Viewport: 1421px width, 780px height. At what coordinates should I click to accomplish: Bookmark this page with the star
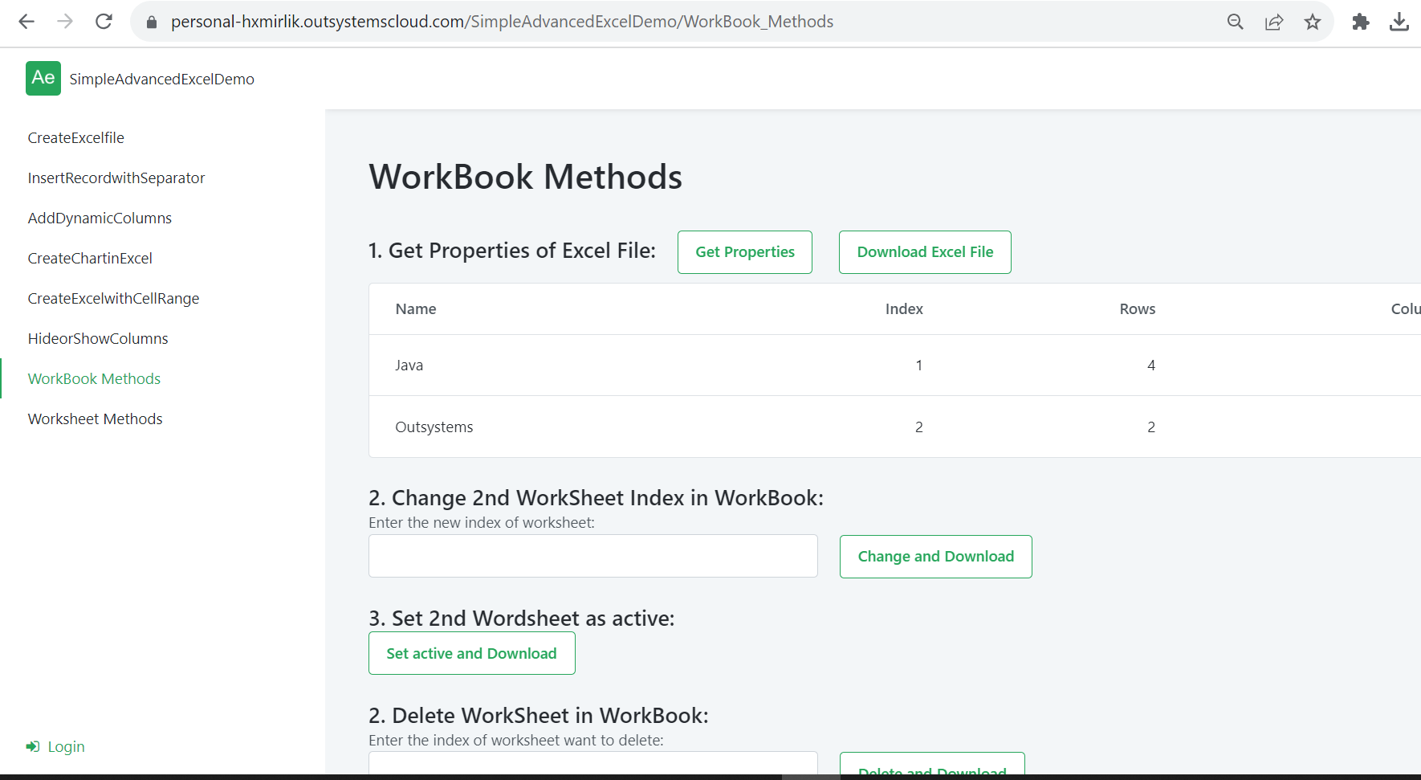[1313, 22]
